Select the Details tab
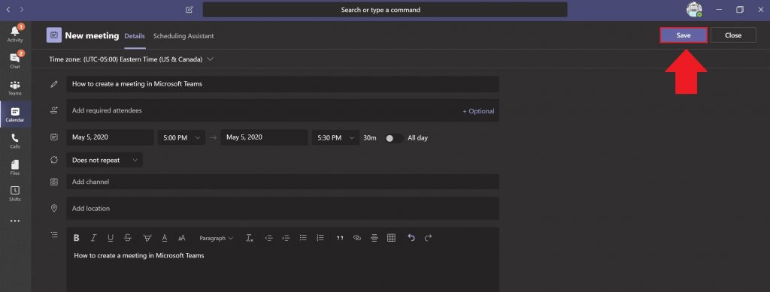 pyautogui.click(x=135, y=36)
